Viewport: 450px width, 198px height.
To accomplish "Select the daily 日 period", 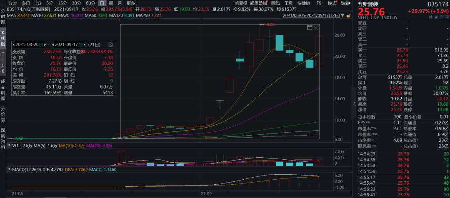I will 101,3.
